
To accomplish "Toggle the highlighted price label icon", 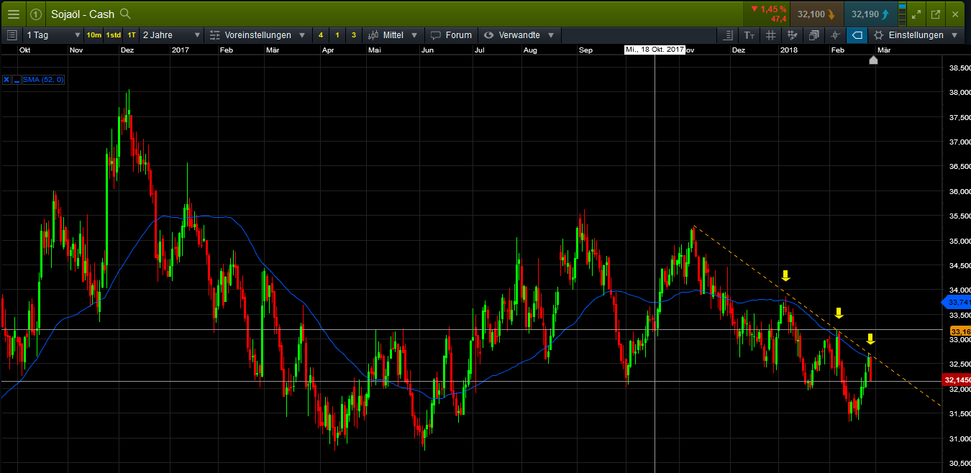I will click(x=856, y=35).
